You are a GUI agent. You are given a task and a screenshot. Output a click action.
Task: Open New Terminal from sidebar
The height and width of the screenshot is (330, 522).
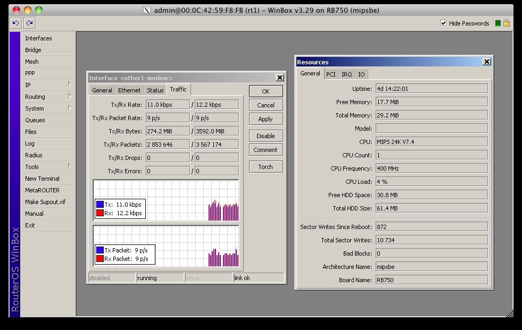(x=48, y=179)
